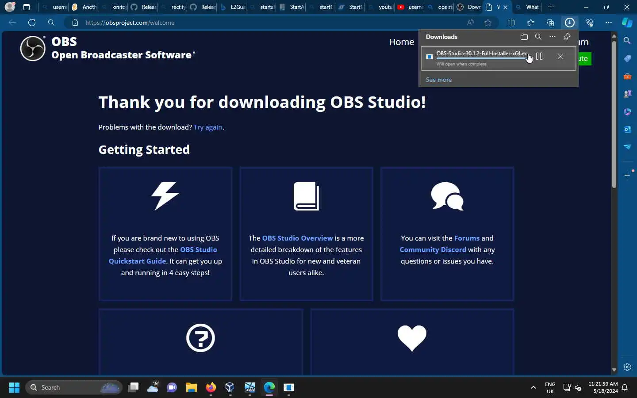View site information lock icon
This screenshot has height=398, width=637.
click(x=75, y=23)
